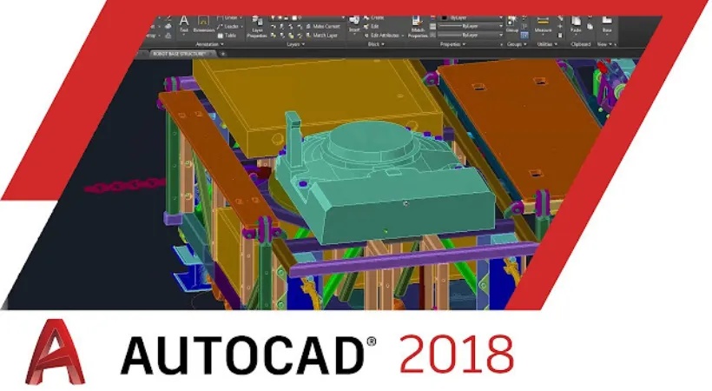Click Create in the Block panel
Image resolution: width=712 pixels, height=391 pixels.
[x=373, y=17]
